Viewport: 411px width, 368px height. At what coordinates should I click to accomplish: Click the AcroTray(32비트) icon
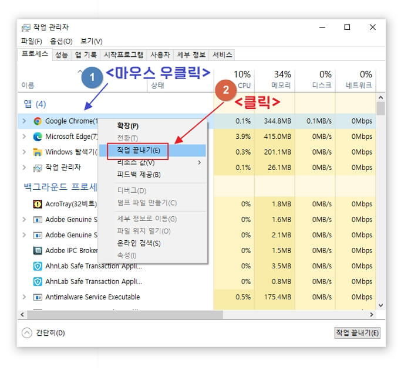click(x=38, y=204)
